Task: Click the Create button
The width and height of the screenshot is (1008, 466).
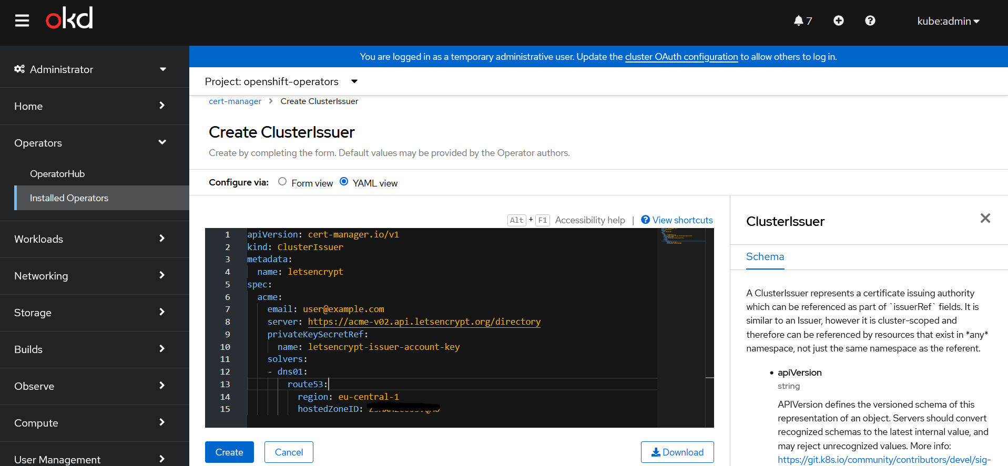Action: tap(229, 452)
